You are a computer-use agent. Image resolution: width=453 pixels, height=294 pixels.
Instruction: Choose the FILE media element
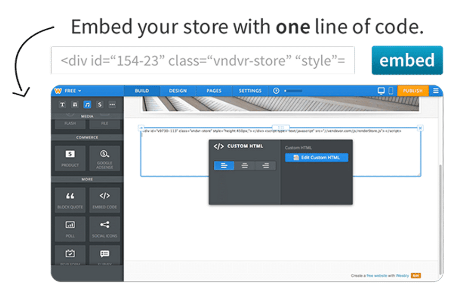(x=105, y=123)
